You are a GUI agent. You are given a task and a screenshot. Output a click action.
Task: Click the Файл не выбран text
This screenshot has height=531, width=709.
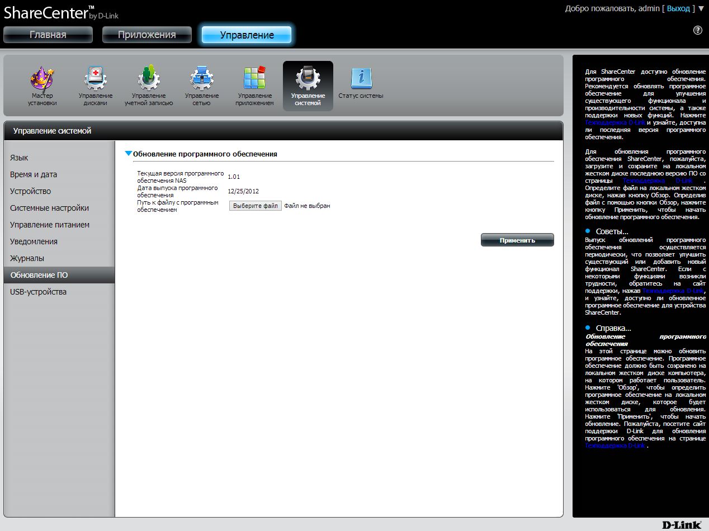coord(307,206)
